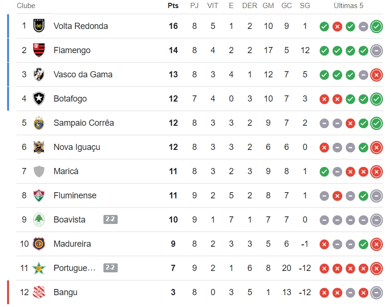Open the Madureira team link
This screenshot has width=391, height=307.
[x=72, y=244]
